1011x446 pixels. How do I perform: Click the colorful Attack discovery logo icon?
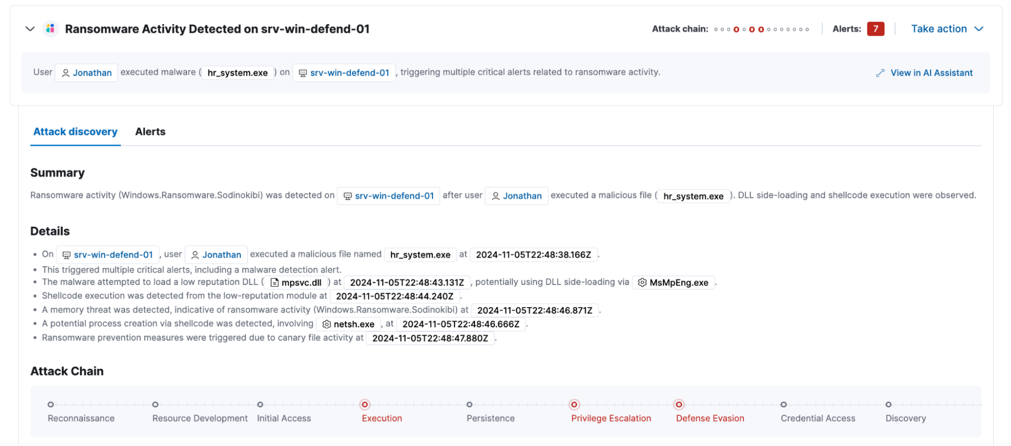click(x=50, y=29)
